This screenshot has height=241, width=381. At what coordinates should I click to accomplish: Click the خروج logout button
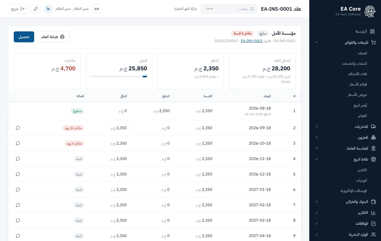18,9
